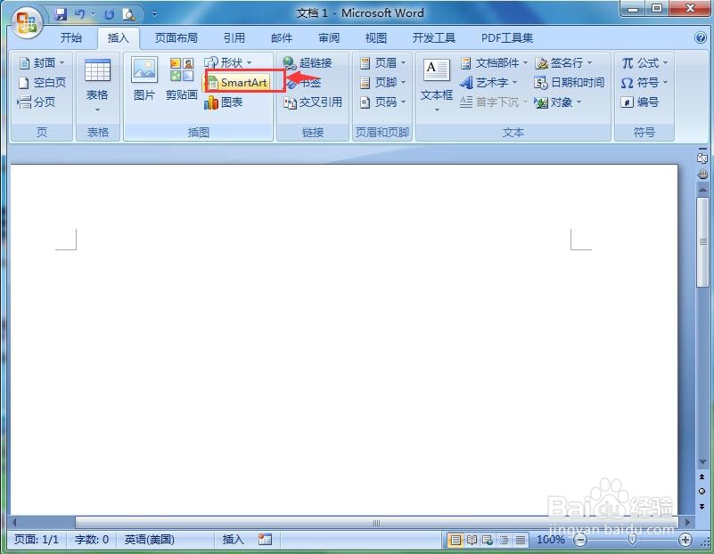Zoom in with the plus button
This screenshot has width=714, height=554.
click(x=685, y=540)
